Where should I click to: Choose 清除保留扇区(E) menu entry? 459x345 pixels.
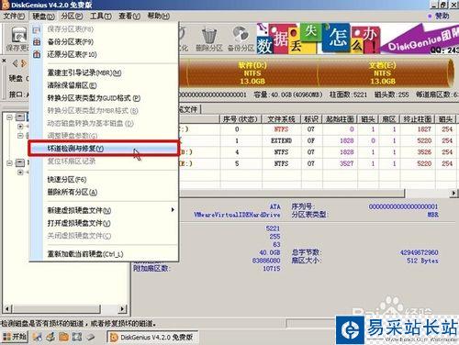point(104,85)
